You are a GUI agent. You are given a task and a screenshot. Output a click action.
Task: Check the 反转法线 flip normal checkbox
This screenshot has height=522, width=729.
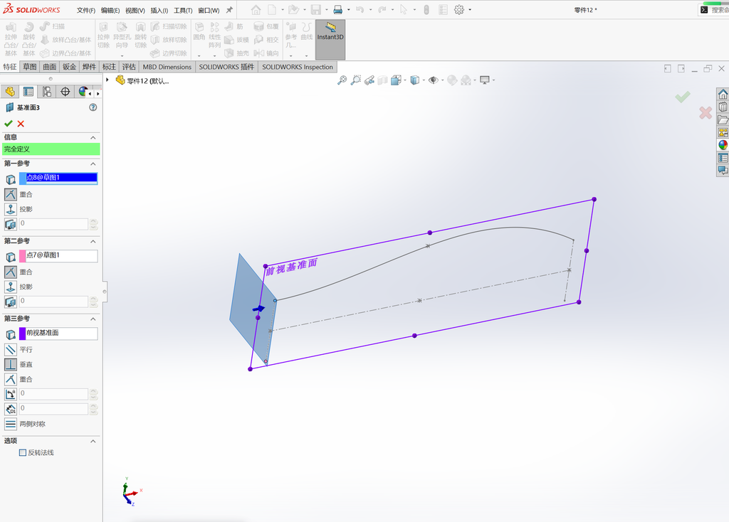22,452
